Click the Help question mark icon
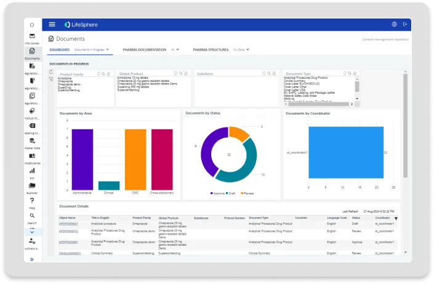Viewport: 434px width, 284px height. [x=32, y=201]
